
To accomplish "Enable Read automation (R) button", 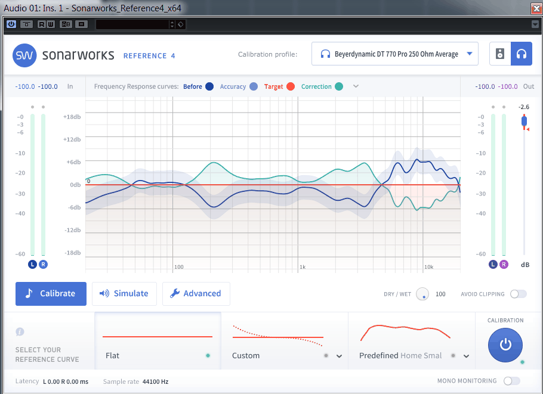I will click(42, 24).
